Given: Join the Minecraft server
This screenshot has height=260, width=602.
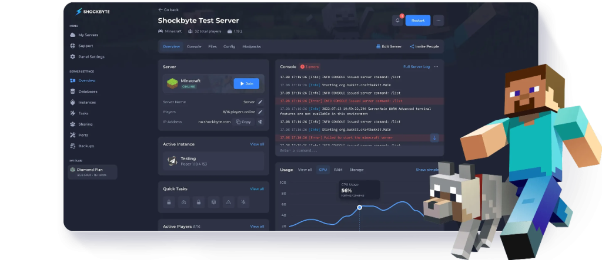Looking at the screenshot, I should (246, 83).
